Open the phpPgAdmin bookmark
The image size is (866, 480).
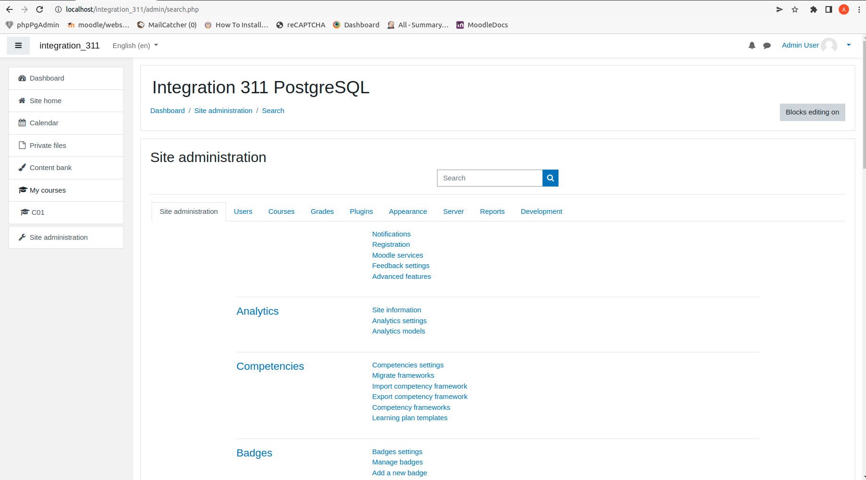click(32, 25)
